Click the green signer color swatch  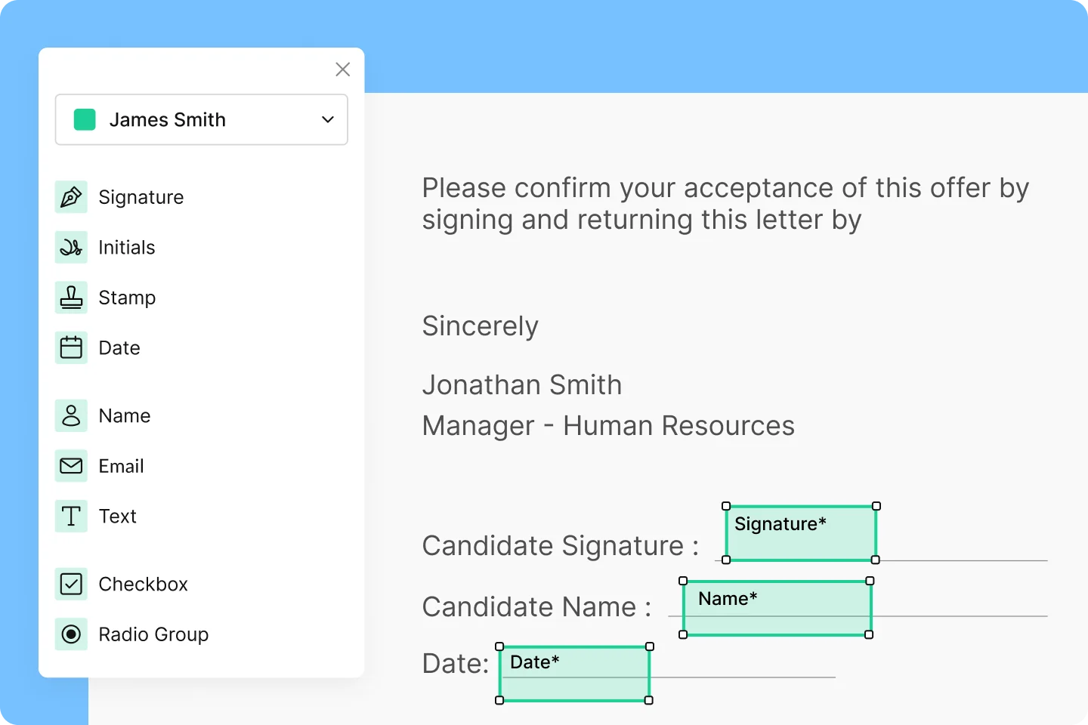[x=84, y=119]
